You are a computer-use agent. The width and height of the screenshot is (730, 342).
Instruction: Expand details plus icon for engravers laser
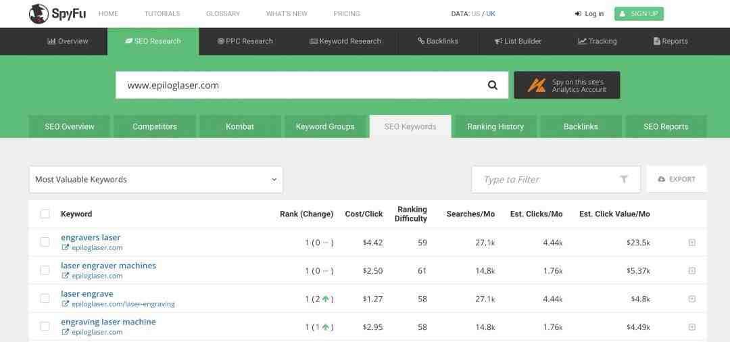(692, 243)
